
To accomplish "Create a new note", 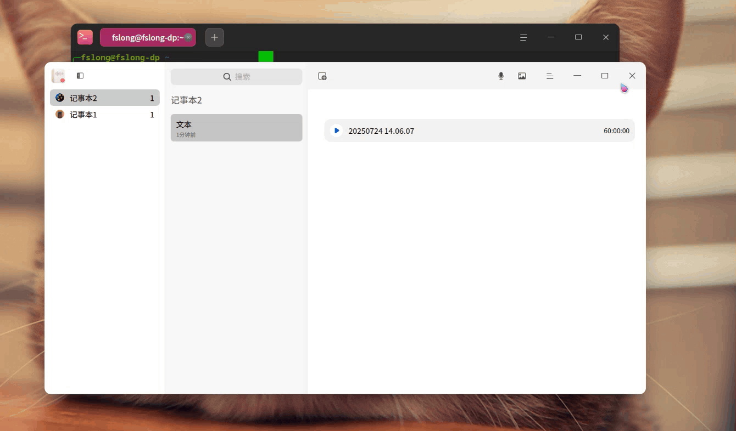I will pyautogui.click(x=322, y=76).
